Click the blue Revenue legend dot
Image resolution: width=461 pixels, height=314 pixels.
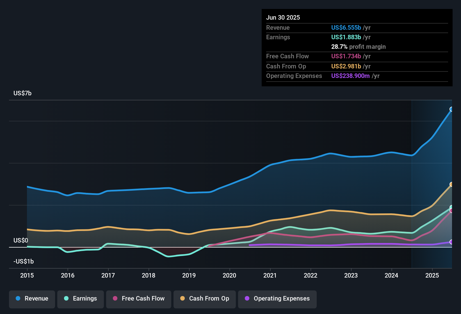pos(17,299)
